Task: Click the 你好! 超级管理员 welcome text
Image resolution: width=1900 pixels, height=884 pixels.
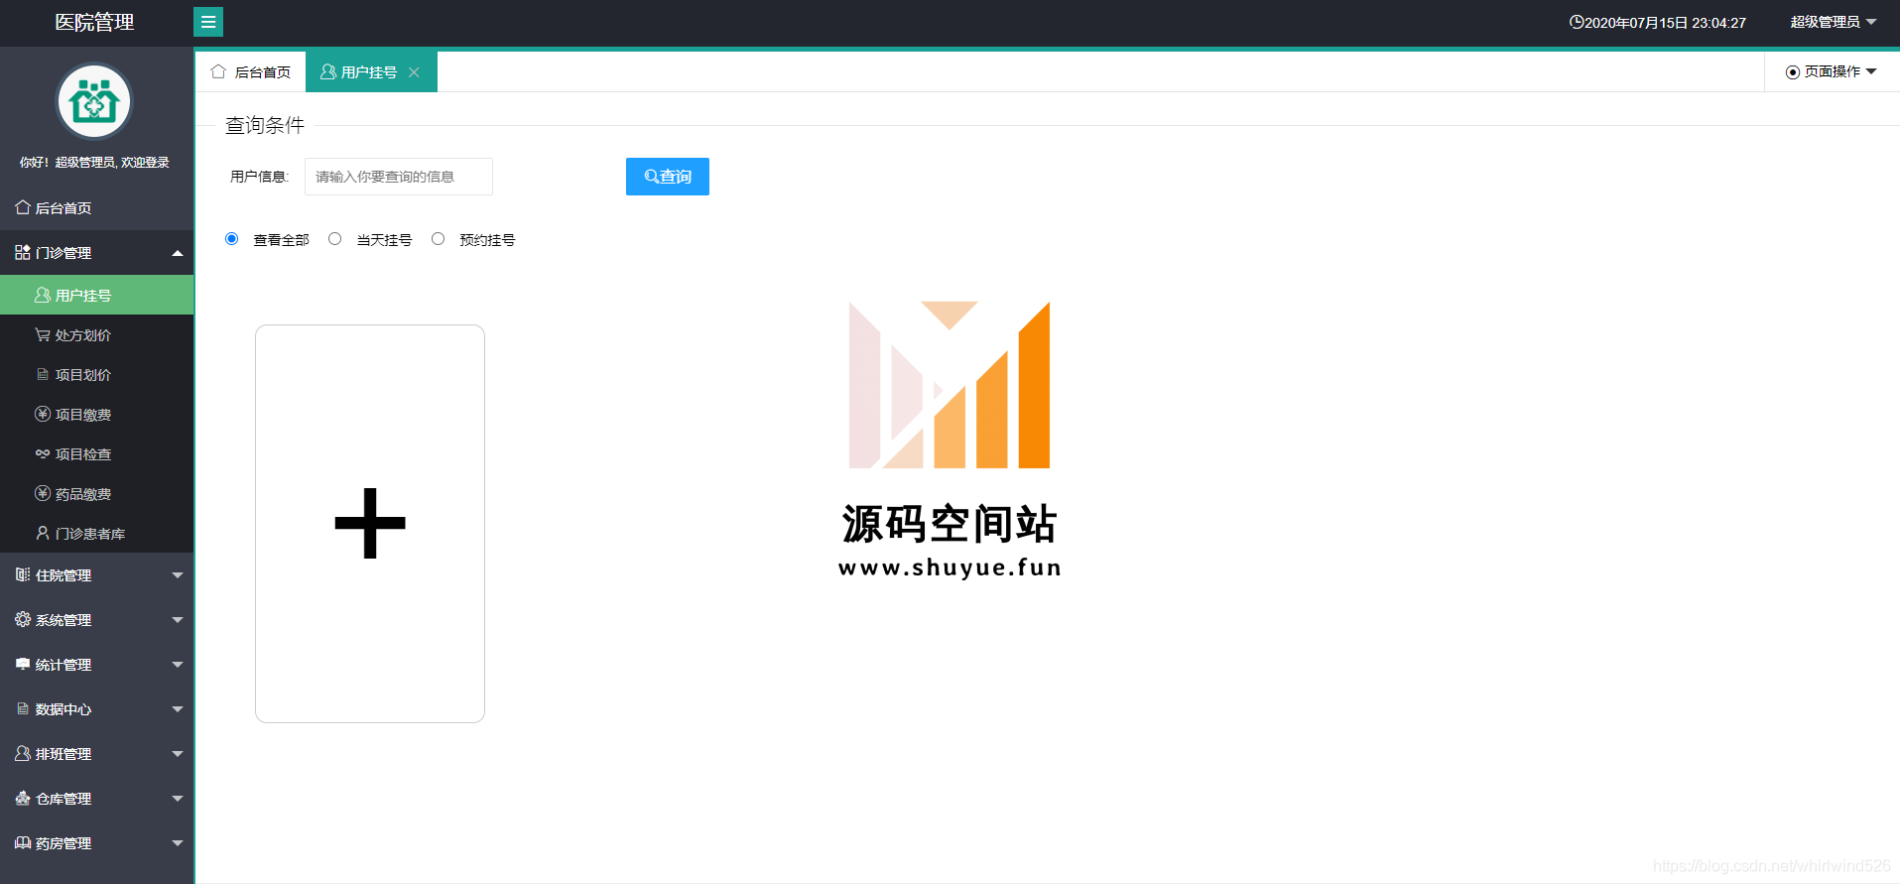Action: (x=94, y=162)
